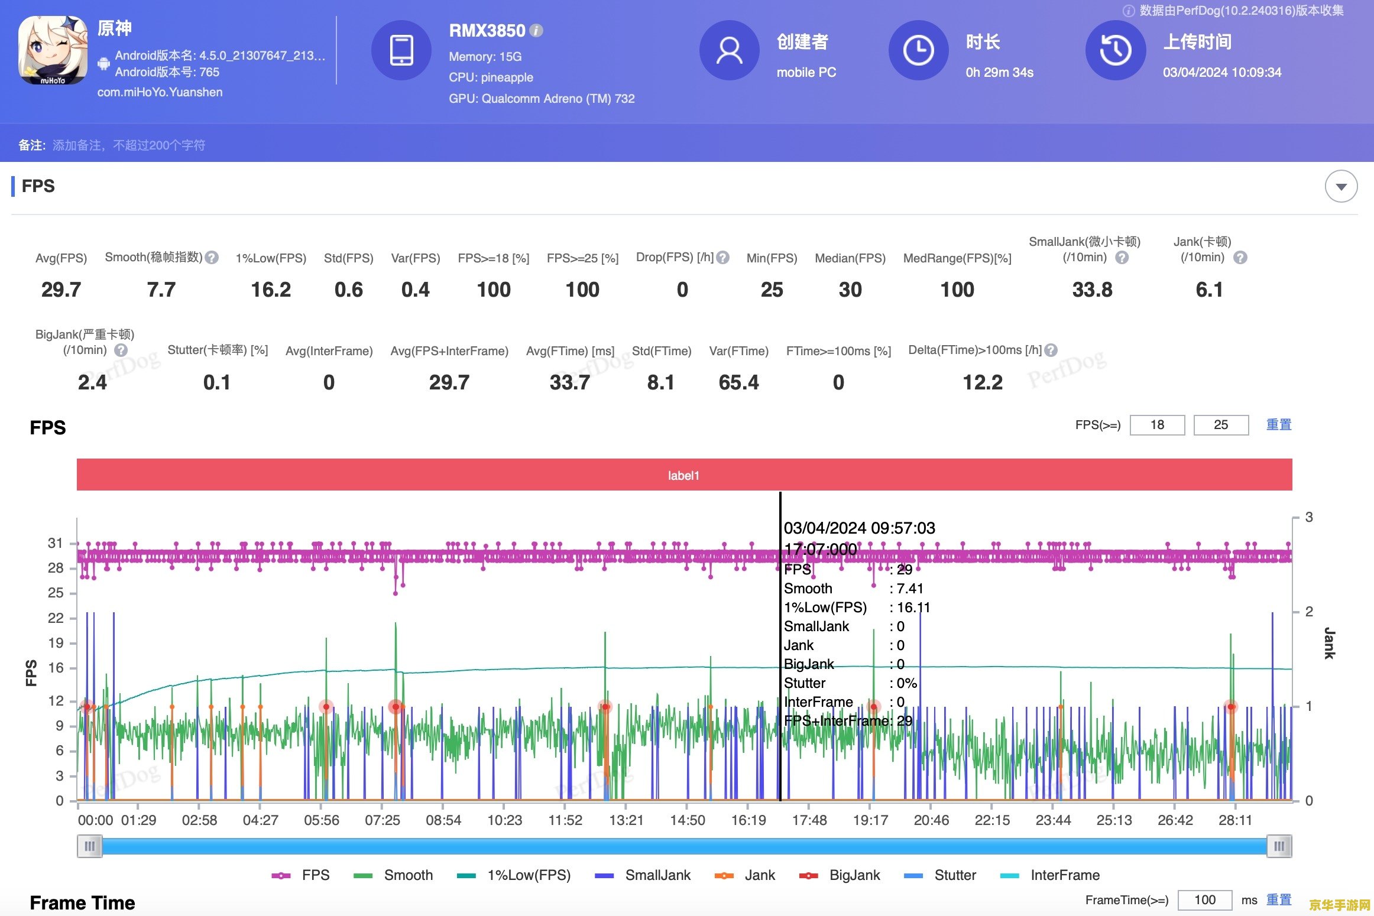Hide the SmallJank series in legend
The height and width of the screenshot is (916, 1374).
(643, 875)
